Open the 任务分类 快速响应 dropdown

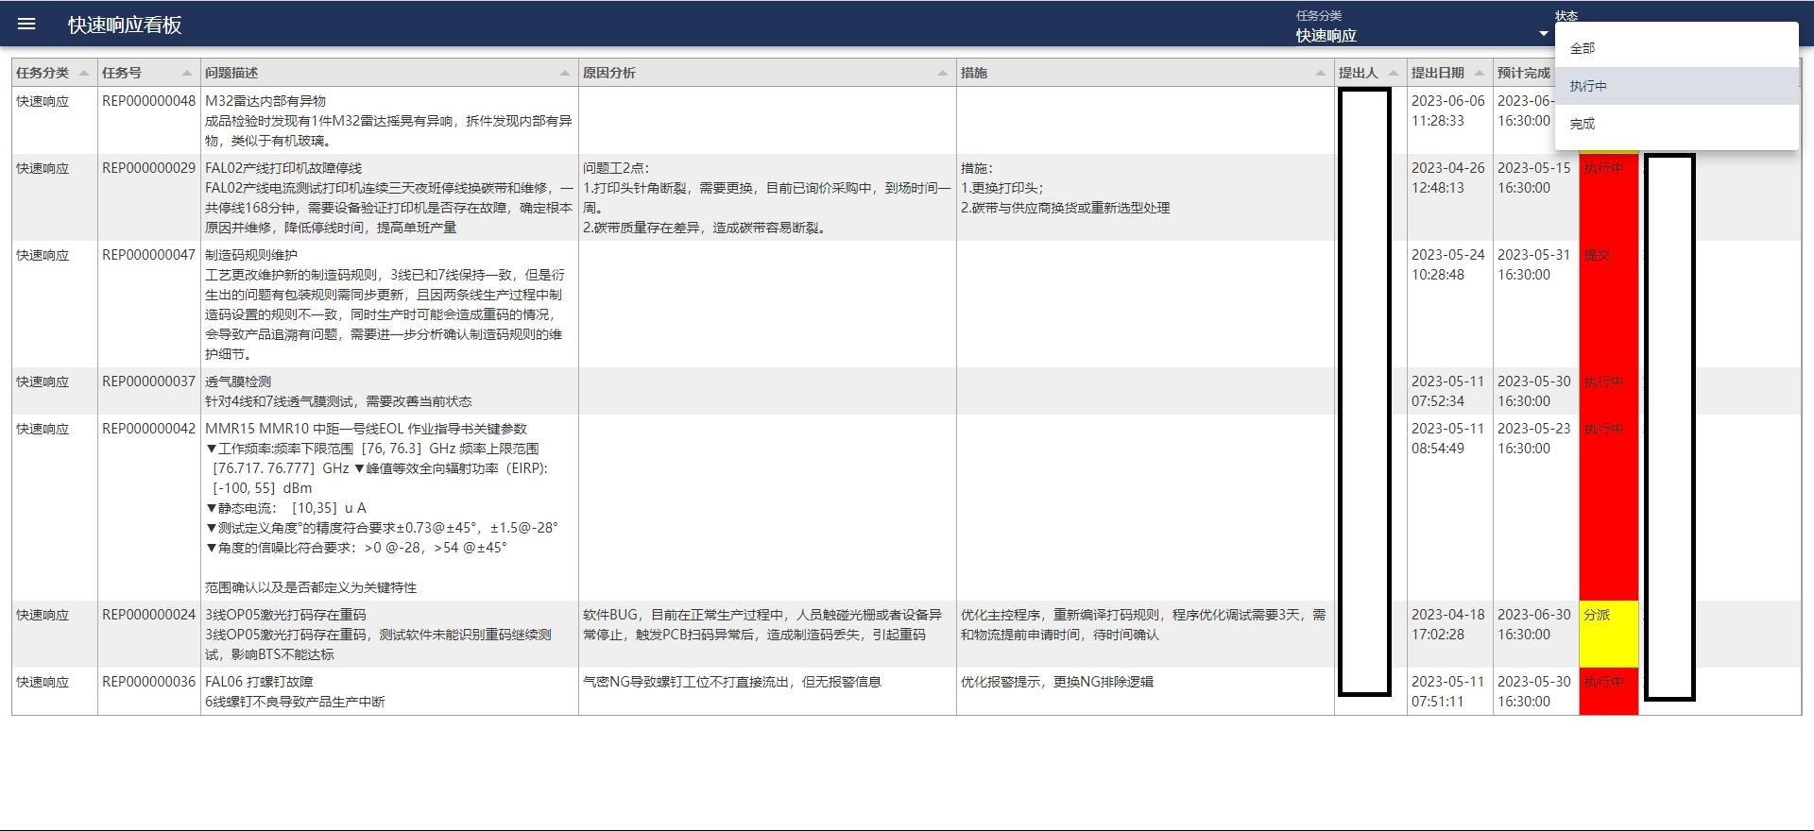point(1421,35)
